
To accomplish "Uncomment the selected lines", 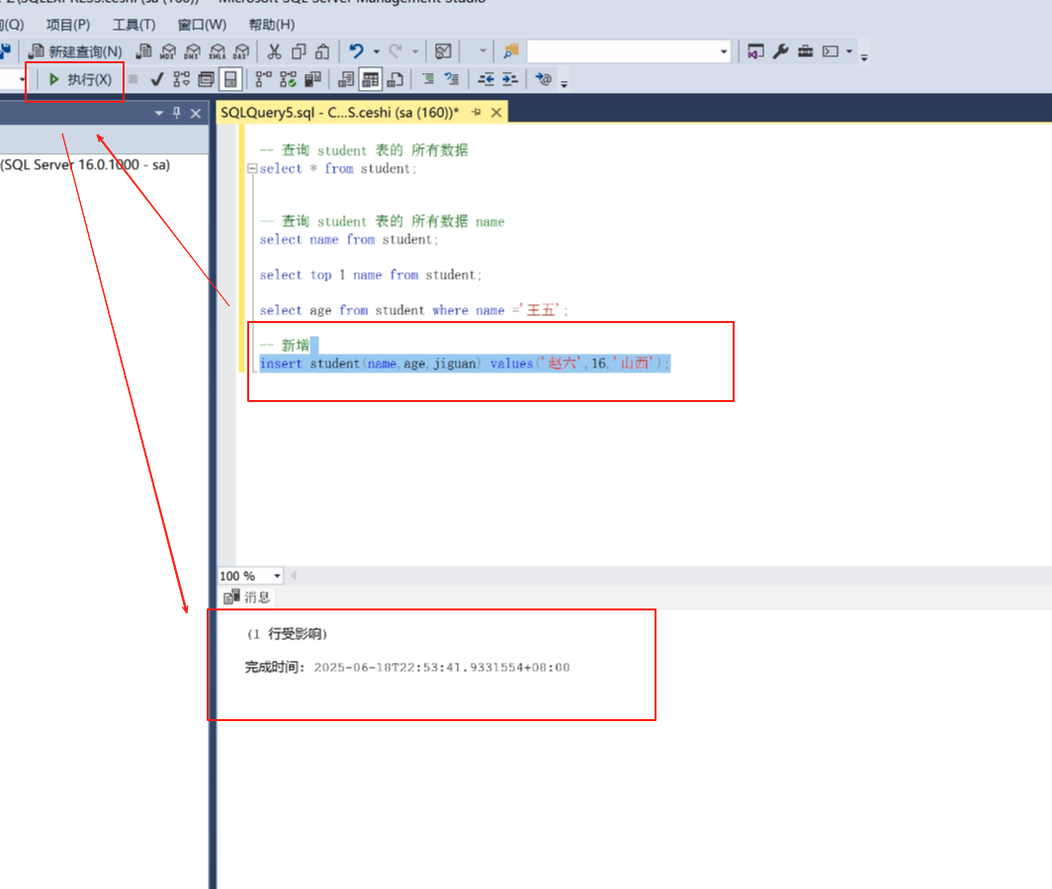I will click(x=452, y=80).
